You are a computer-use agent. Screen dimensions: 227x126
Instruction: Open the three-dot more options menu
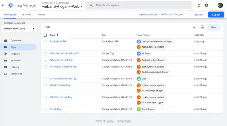pyautogui.click(x=213, y=6)
